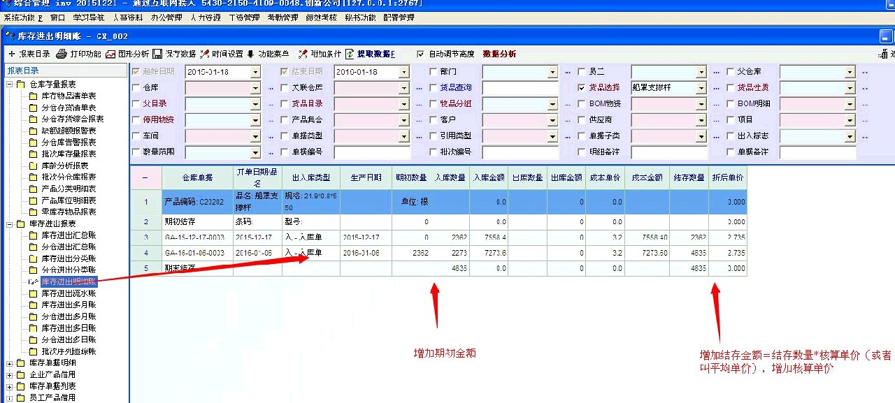Open the 货品选择 dropdown showing 船罩支撑杆
895x403 pixels.
point(701,88)
